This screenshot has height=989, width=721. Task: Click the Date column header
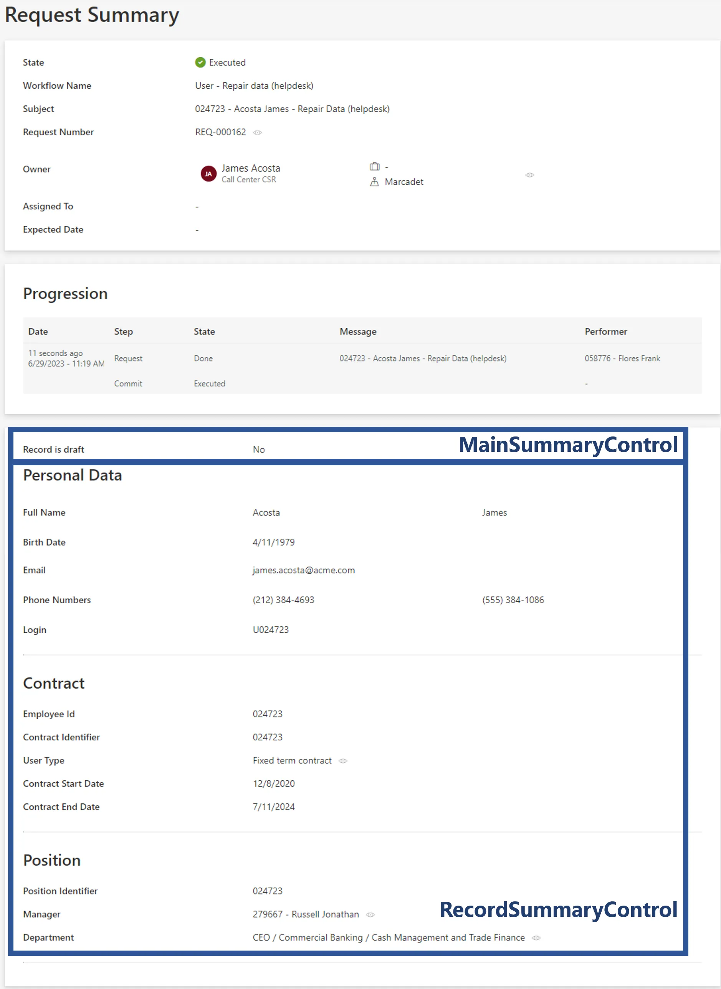coord(38,332)
